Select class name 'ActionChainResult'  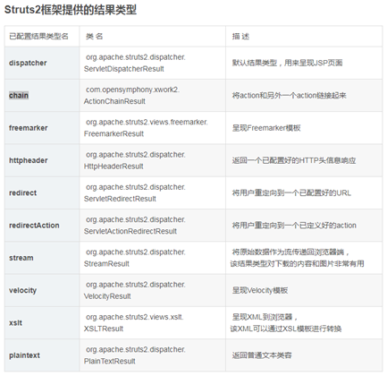click(114, 101)
